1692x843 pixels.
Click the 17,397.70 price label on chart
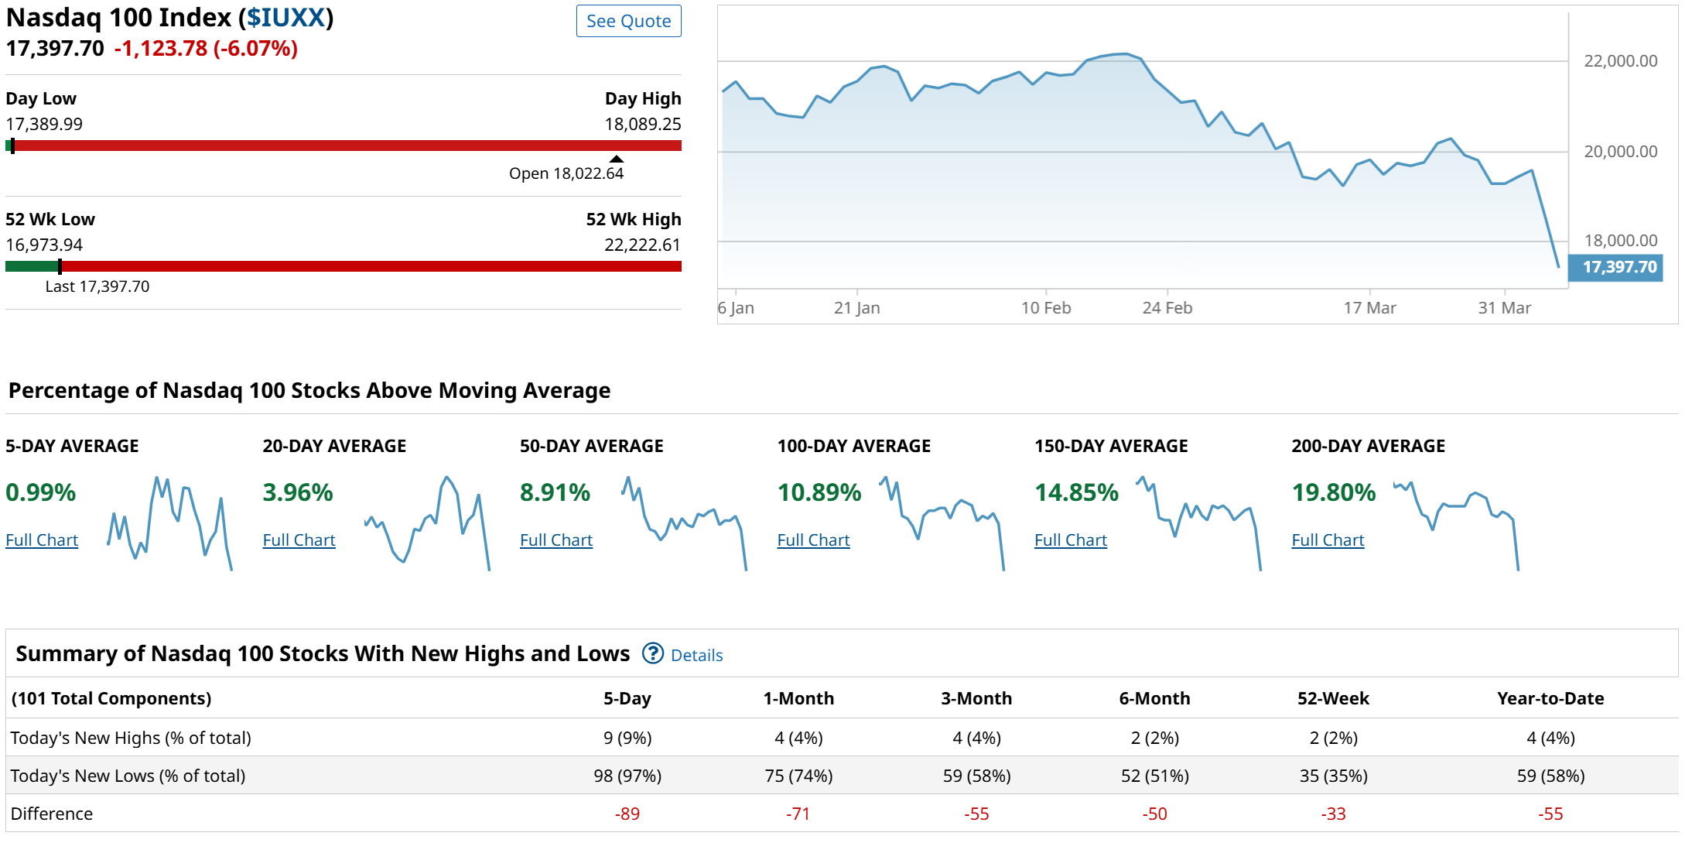(x=1617, y=267)
